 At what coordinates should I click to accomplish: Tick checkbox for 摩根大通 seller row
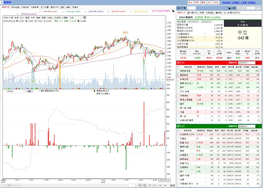click(x=178, y=147)
